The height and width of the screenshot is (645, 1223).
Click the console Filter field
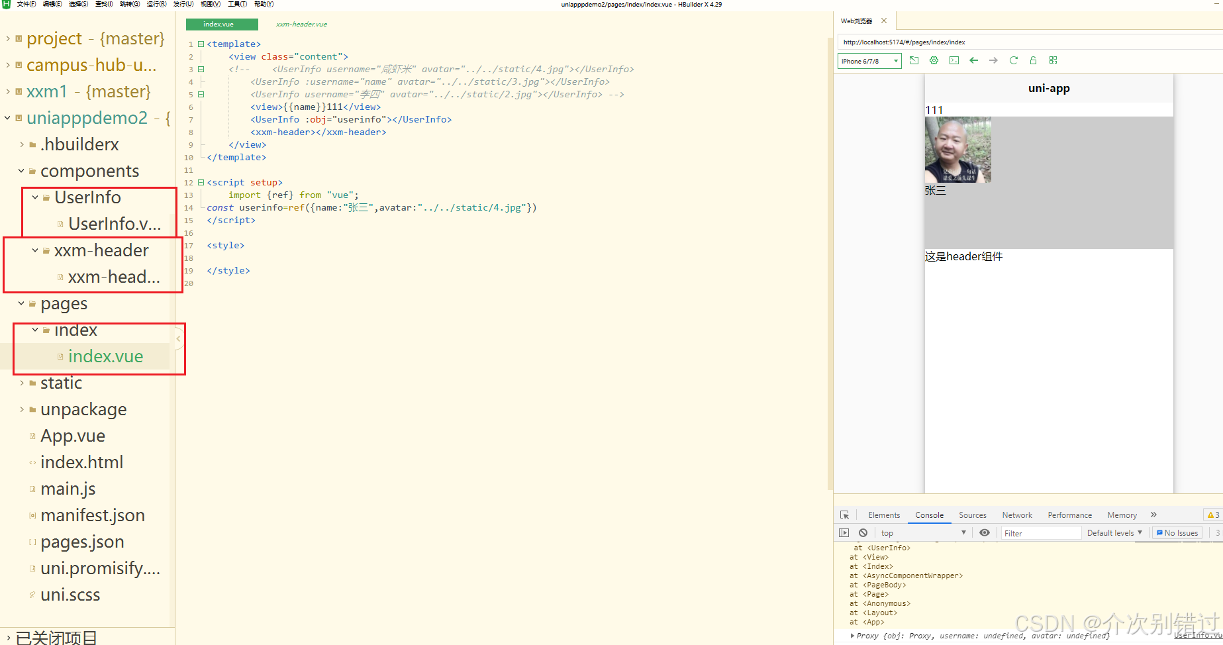pyautogui.click(x=1040, y=533)
